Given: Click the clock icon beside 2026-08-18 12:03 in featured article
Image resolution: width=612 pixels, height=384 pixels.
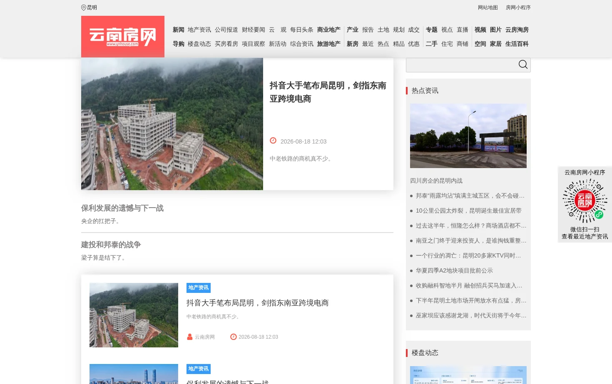Looking at the screenshot, I should click(x=273, y=141).
